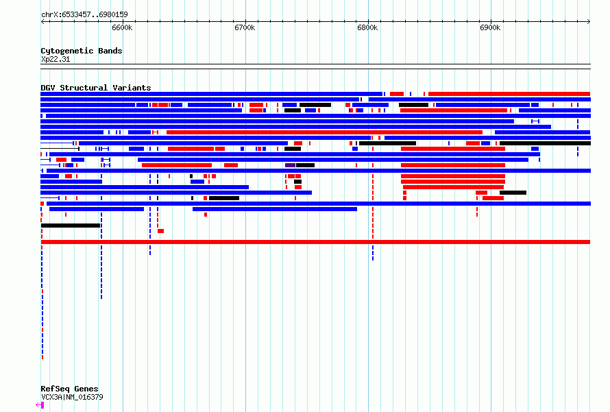Click the ruler's right end arrow
Screen dimensions: 610x412
(x=589, y=22)
